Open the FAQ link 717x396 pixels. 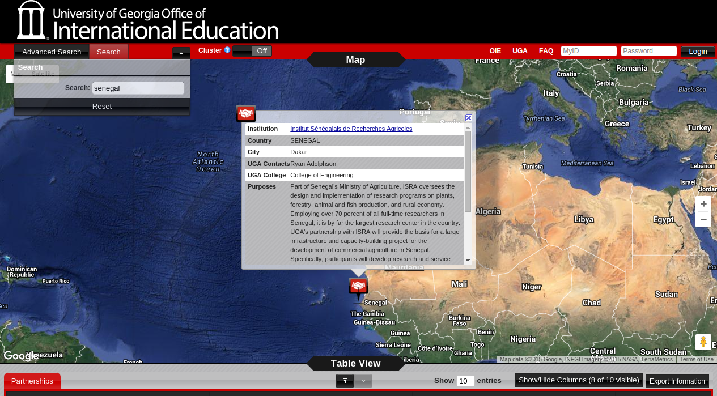546,51
